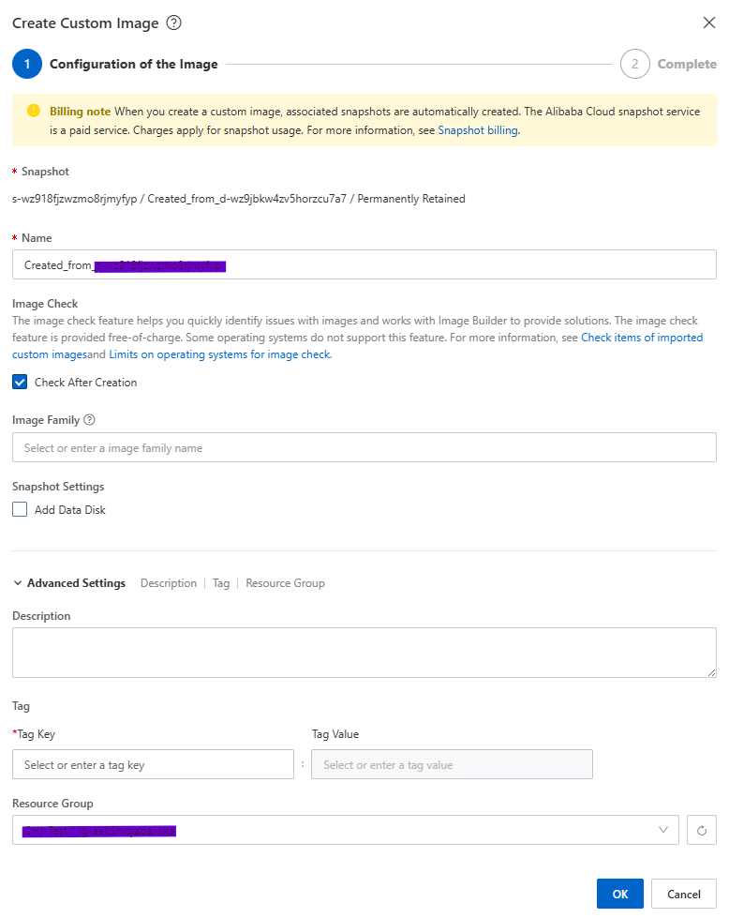This screenshot has height=918, width=729.
Task: Click the help icon beside Create Custom Image
Action: (173, 23)
